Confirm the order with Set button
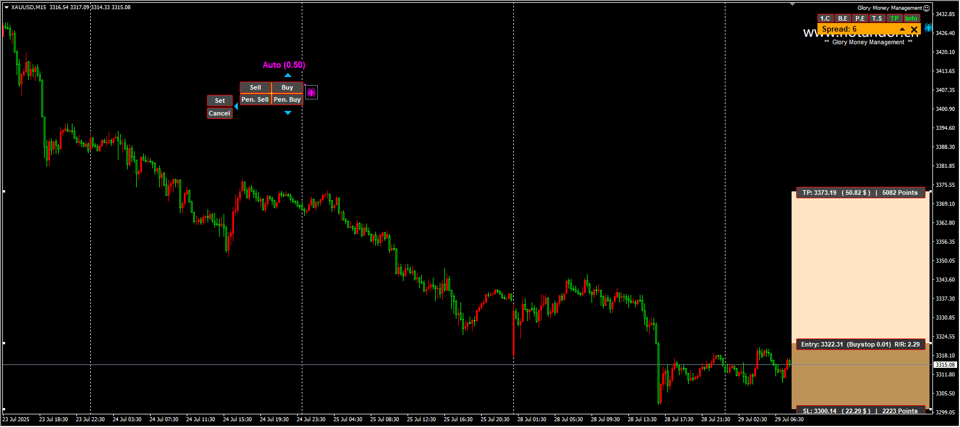 [220, 101]
